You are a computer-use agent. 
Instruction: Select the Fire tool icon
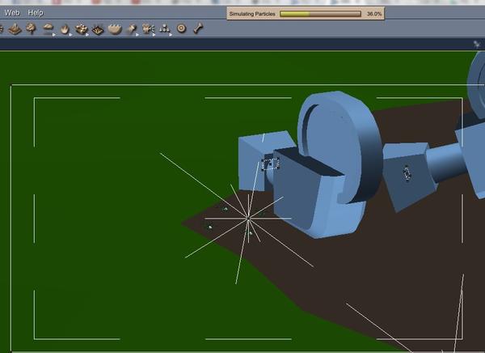[65, 29]
